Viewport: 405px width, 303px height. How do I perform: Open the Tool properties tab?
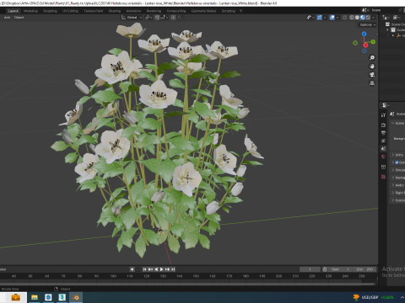pos(383,115)
